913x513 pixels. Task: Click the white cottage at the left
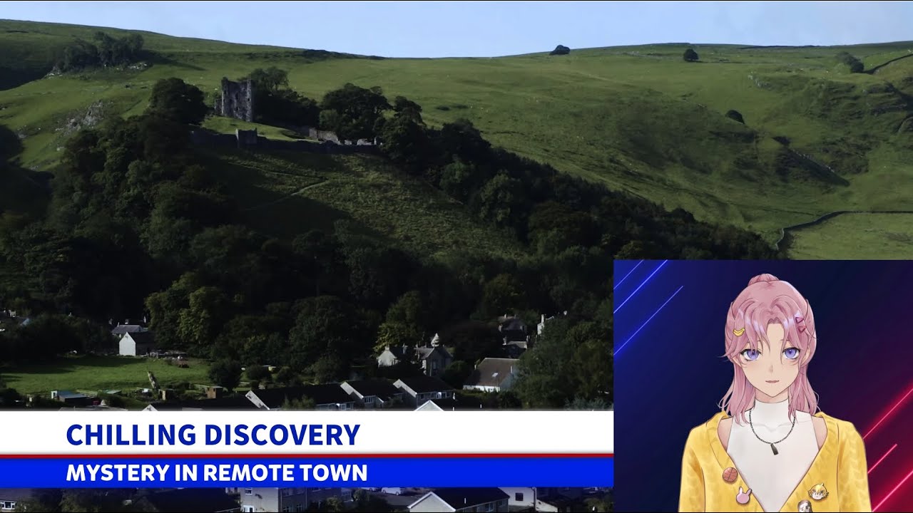(135, 343)
